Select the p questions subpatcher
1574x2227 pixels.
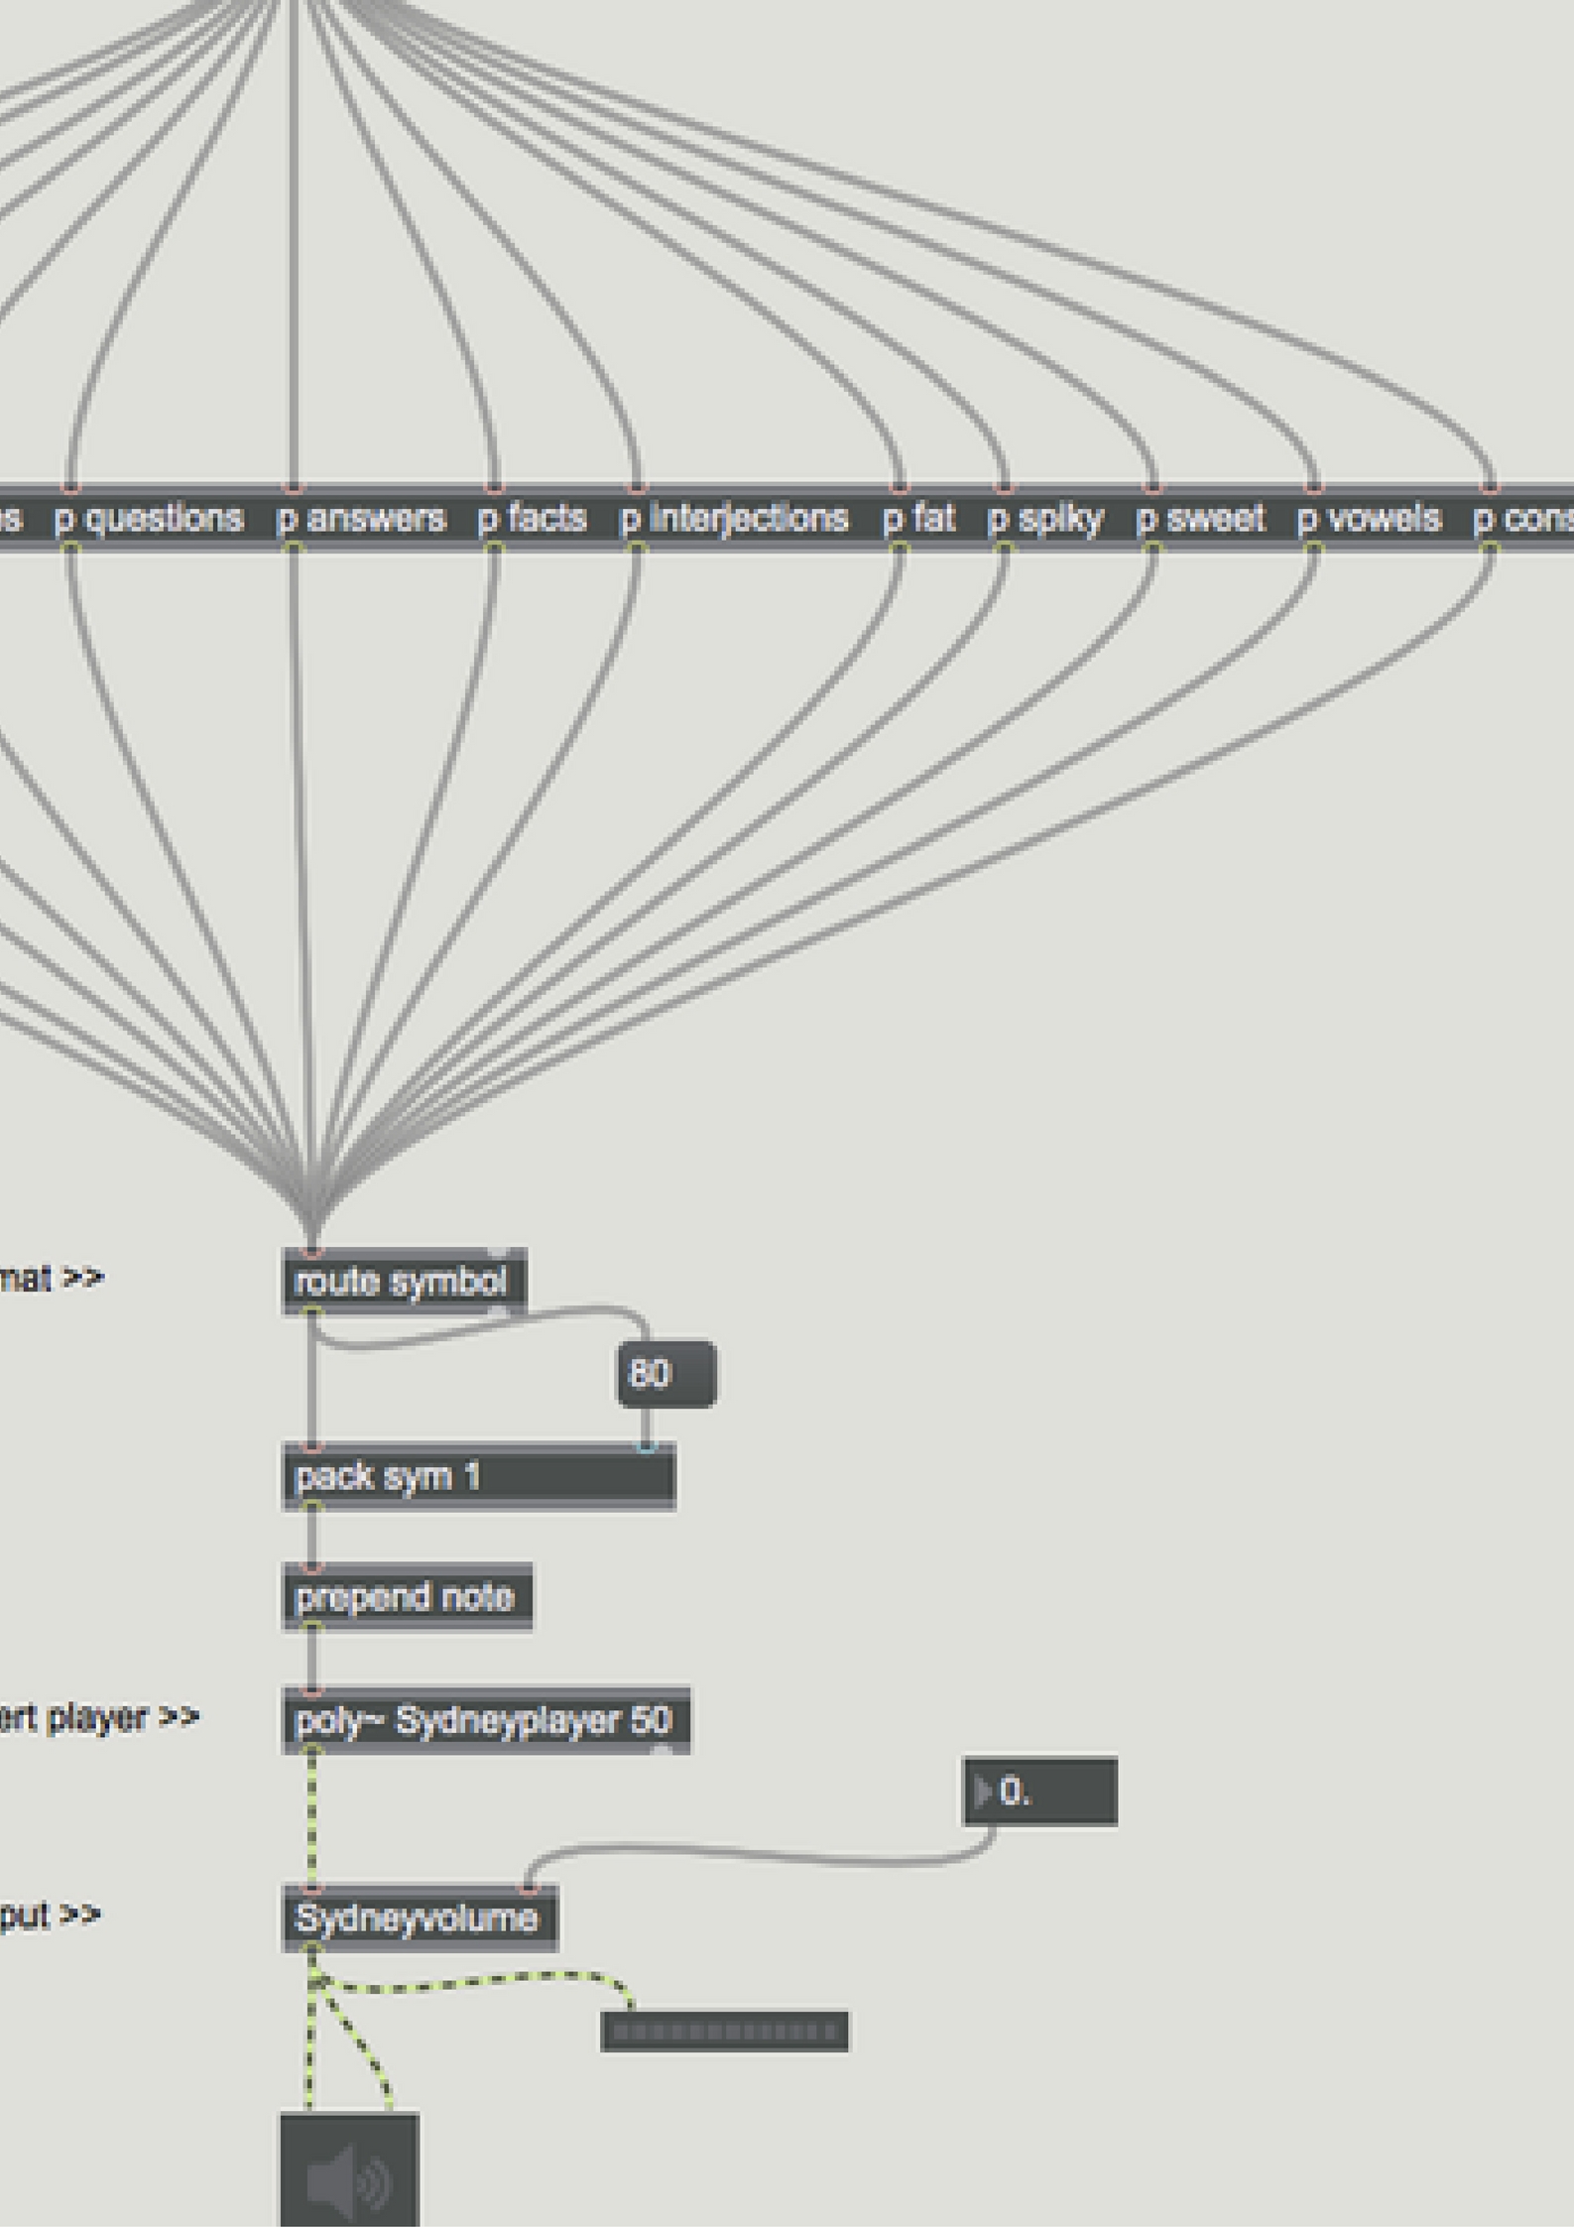coord(149,519)
